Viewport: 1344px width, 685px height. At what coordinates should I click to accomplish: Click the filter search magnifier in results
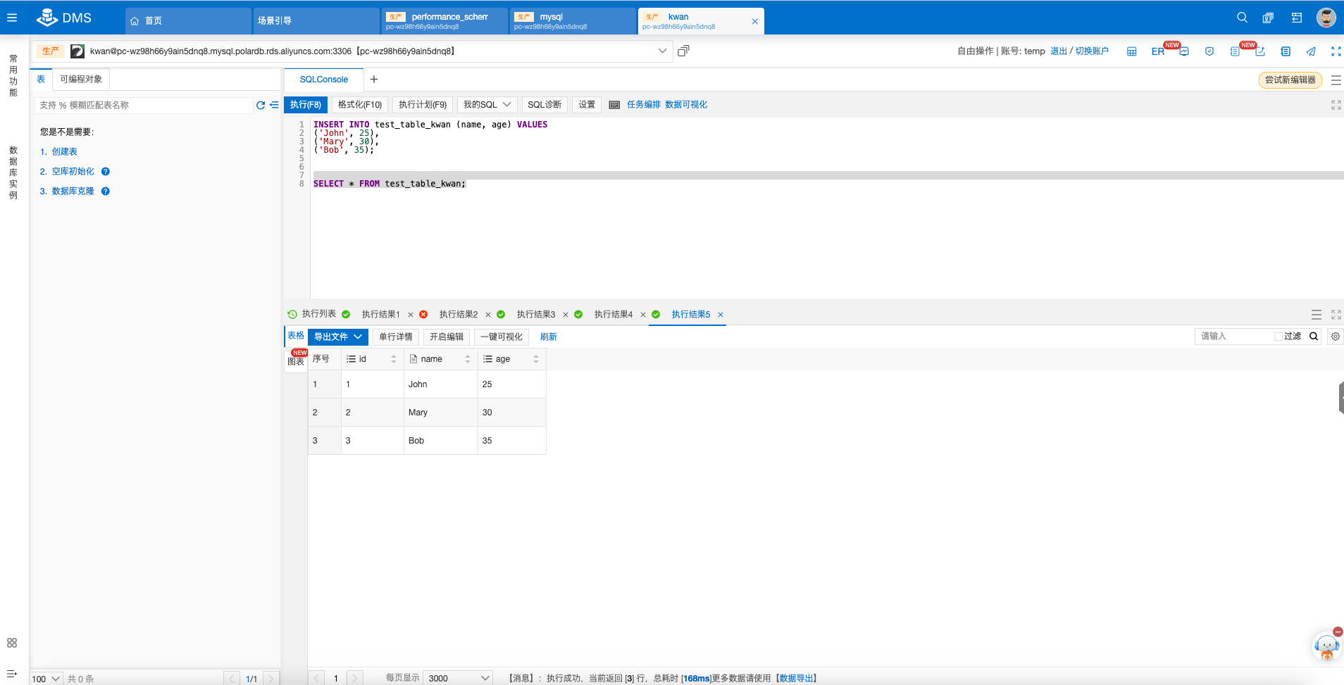point(1314,337)
